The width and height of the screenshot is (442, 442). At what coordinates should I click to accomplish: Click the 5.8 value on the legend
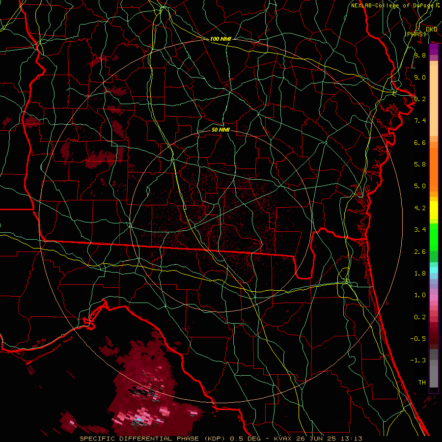(x=420, y=165)
